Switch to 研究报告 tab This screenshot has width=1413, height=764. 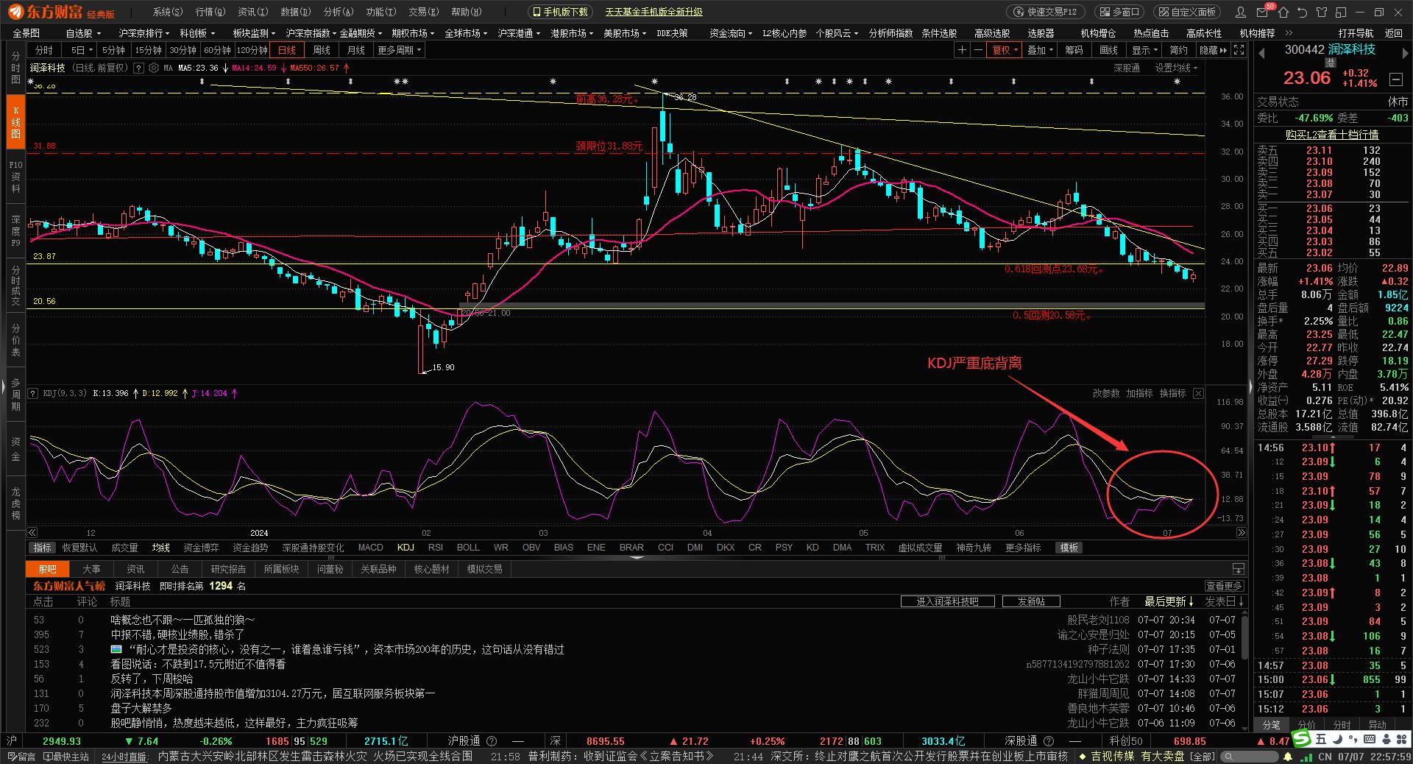click(x=228, y=569)
